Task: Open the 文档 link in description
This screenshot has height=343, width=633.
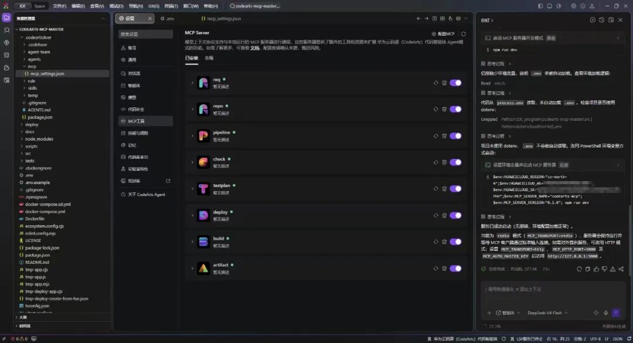Action: tap(254, 48)
